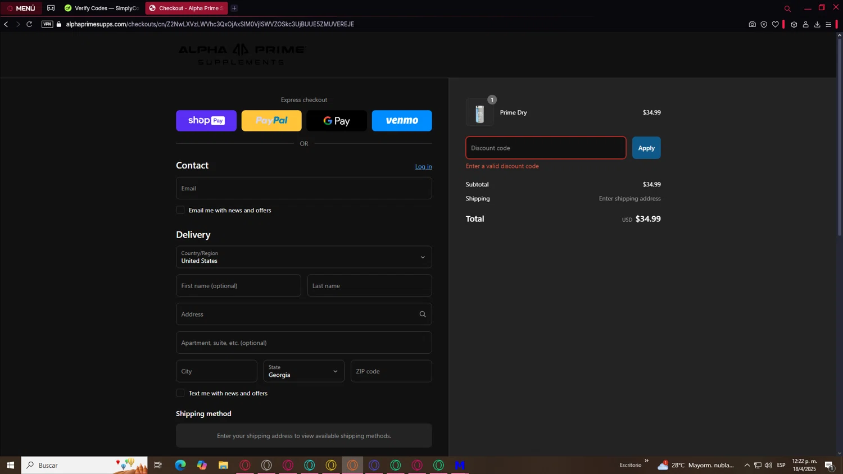Open a new tab with plus icon
This screenshot has height=474, width=843.
point(234,8)
